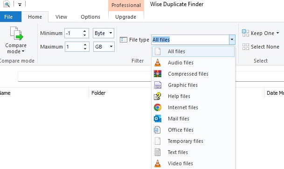The image size is (284, 169).
Task: Sort by the Date Modified column header
Action: (x=275, y=93)
